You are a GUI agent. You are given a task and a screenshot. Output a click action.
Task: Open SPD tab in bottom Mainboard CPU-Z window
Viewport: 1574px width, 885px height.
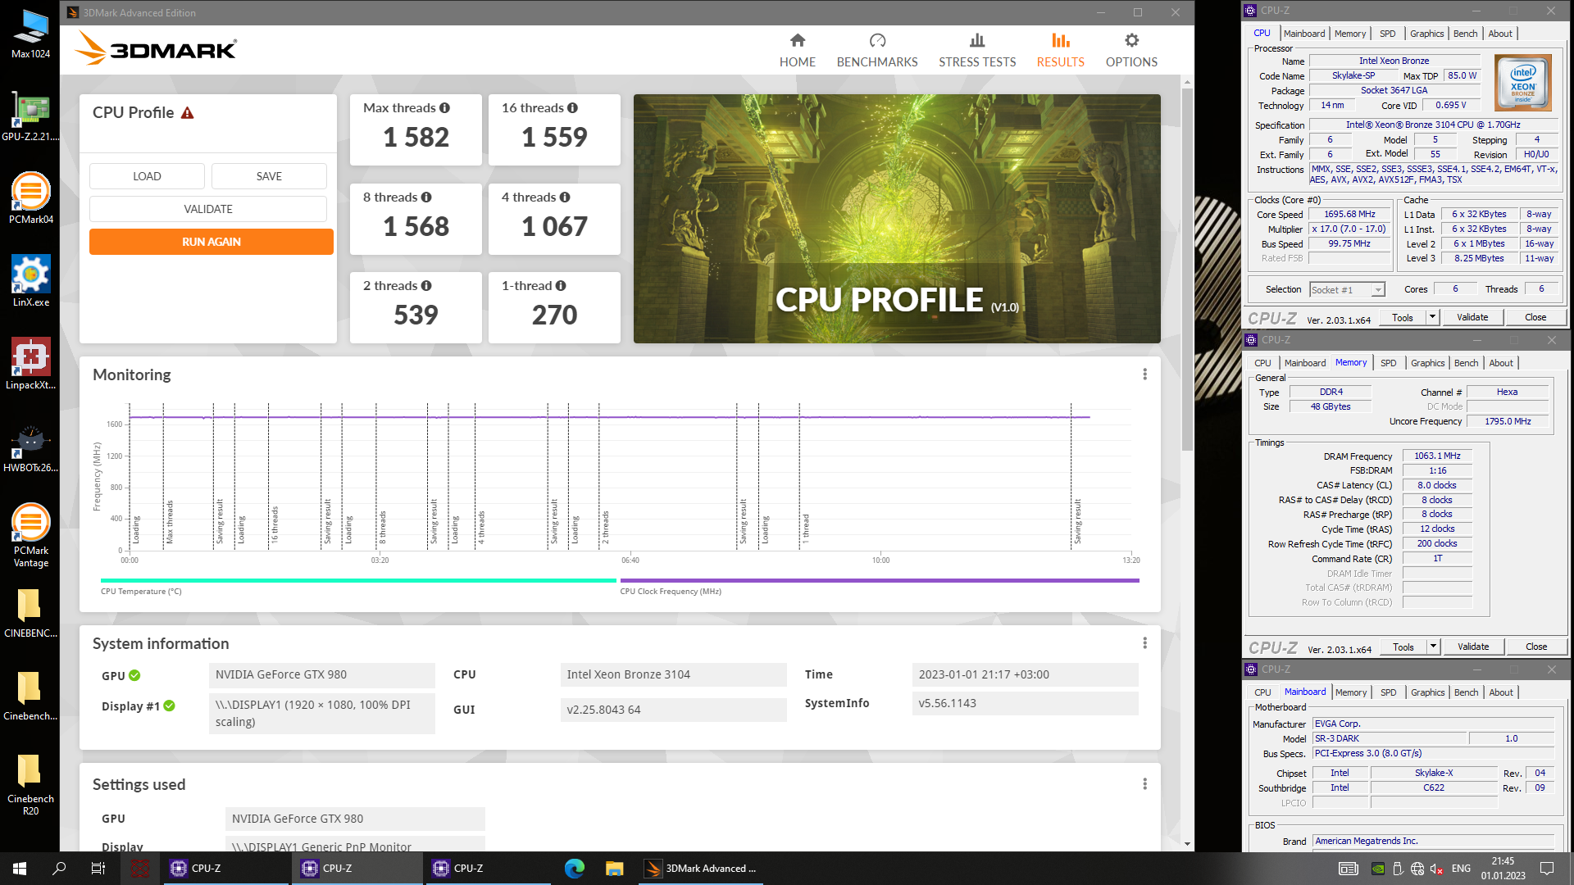[x=1388, y=692]
